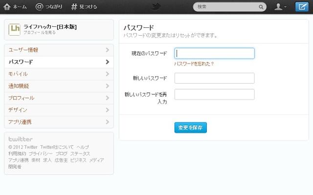Open 開発者 footer link
This screenshot has width=313, height=195.
click(15, 167)
